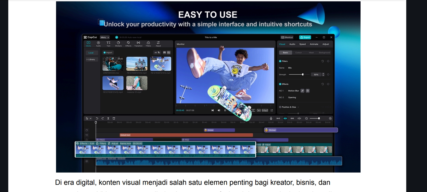Zoom out the timeline with minus icon
427x192 pixels.
coord(306,118)
